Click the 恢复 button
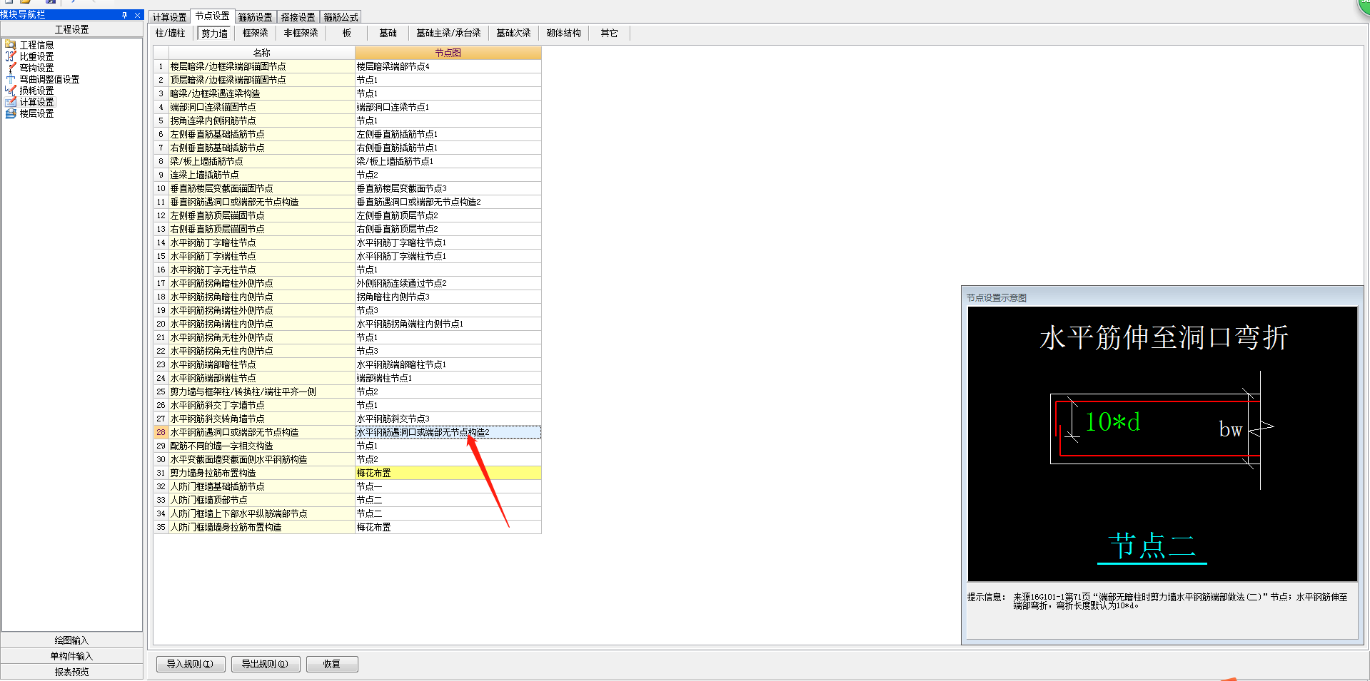 [x=331, y=664]
